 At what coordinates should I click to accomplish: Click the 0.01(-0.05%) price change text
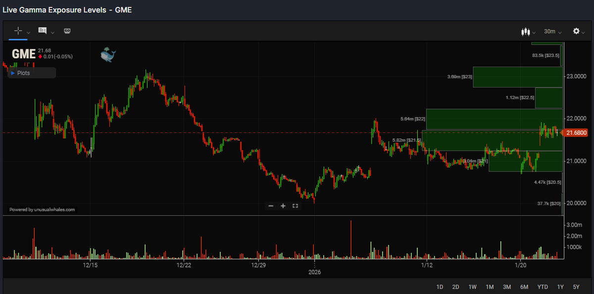click(x=58, y=57)
